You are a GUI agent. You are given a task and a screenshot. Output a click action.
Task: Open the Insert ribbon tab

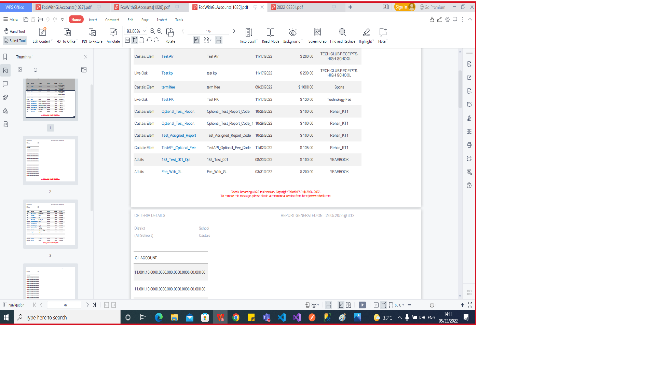(x=93, y=20)
